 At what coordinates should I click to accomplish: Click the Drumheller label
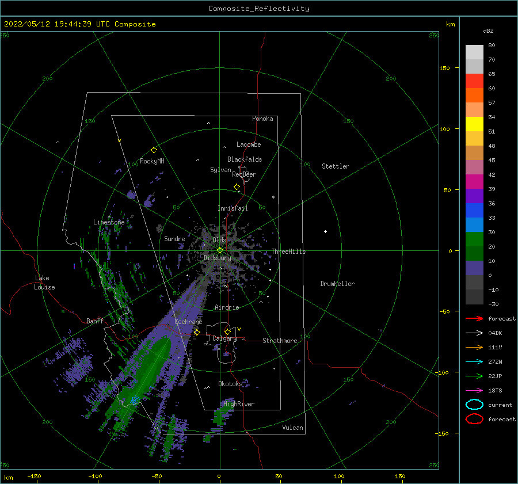pos(337,284)
